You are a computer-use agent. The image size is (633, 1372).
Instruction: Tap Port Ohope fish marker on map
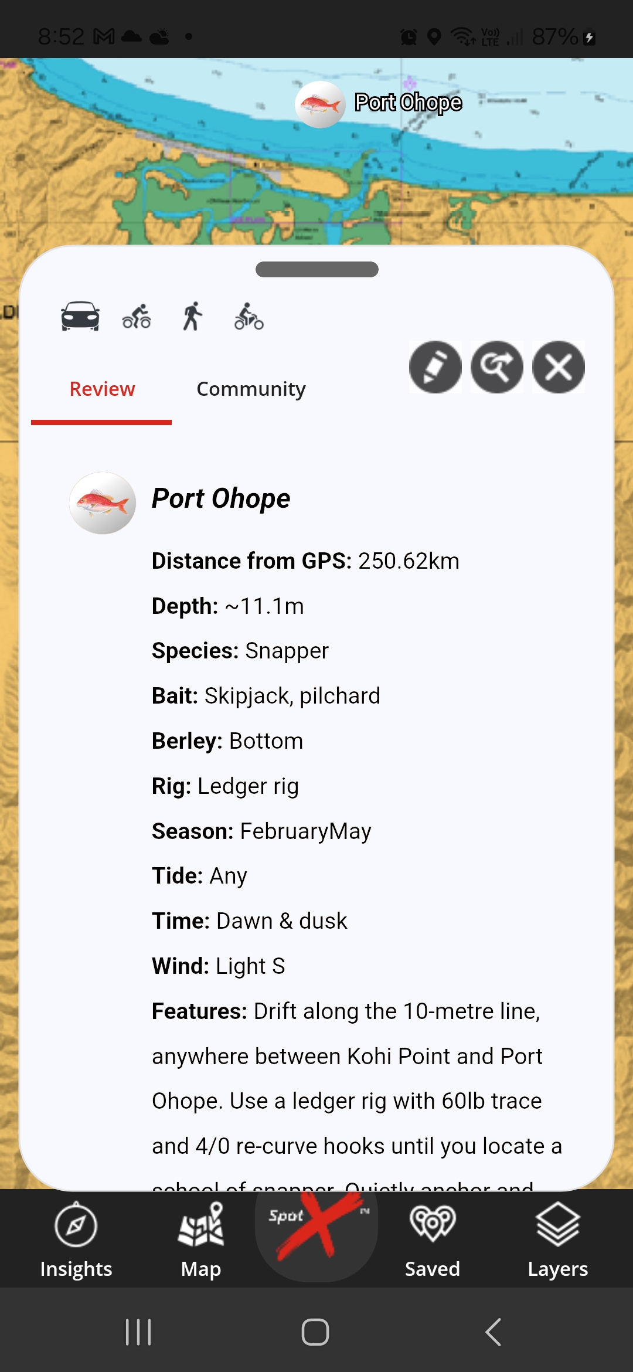coord(320,105)
